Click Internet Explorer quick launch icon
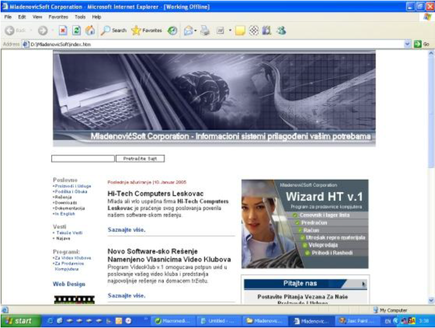Viewport: 435px width, 328px height. [50, 321]
